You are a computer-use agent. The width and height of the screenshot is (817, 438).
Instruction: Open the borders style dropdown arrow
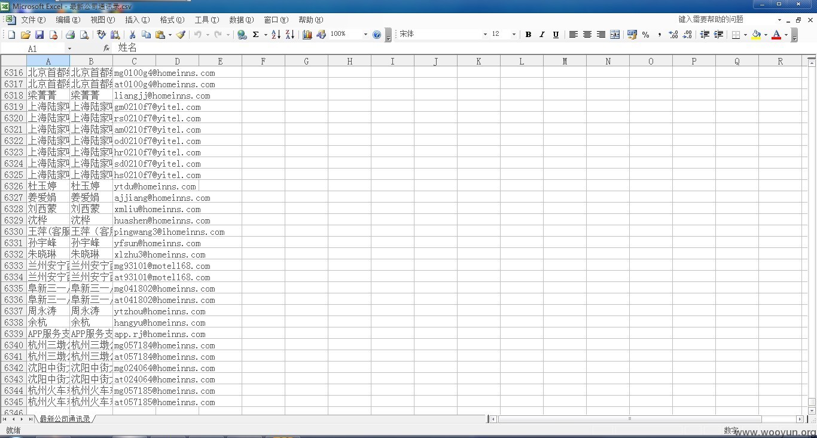745,35
